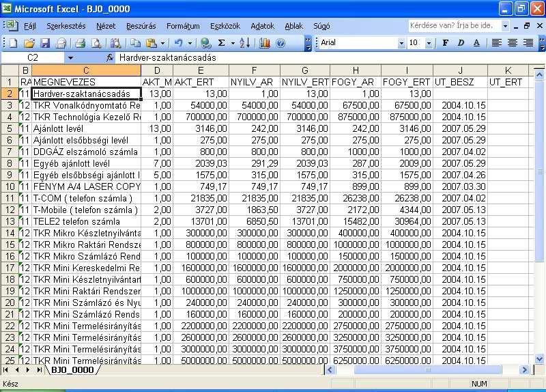The width and height of the screenshot is (546, 392).
Task: Go to next sheet tab arrow
Action: tap(27, 369)
